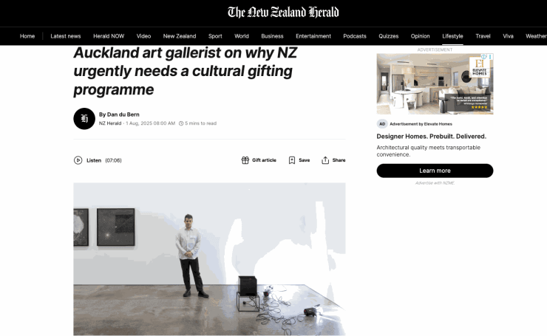Image resolution: width=547 pixels, height=336 pixels.
Task: Open author Dan du Bern link
Action: [x=123, y=114]
